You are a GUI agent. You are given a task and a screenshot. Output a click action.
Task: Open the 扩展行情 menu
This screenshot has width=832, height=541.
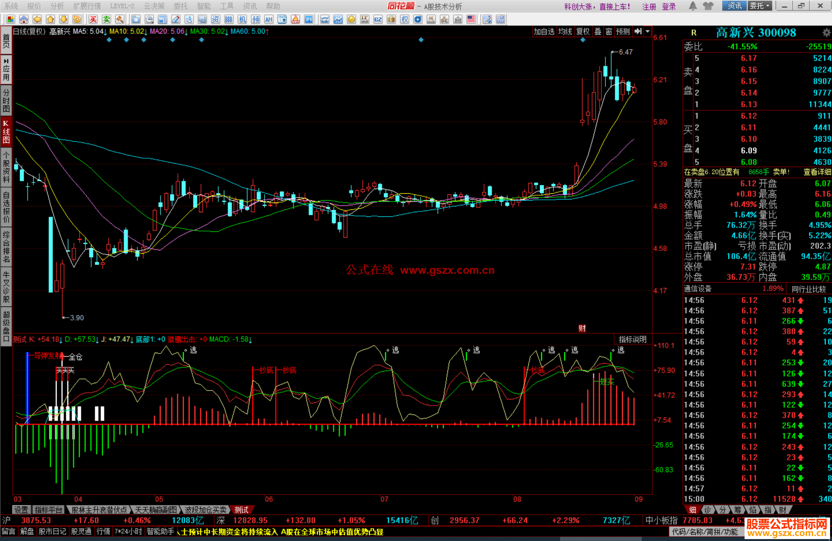[x=87, y=6]
